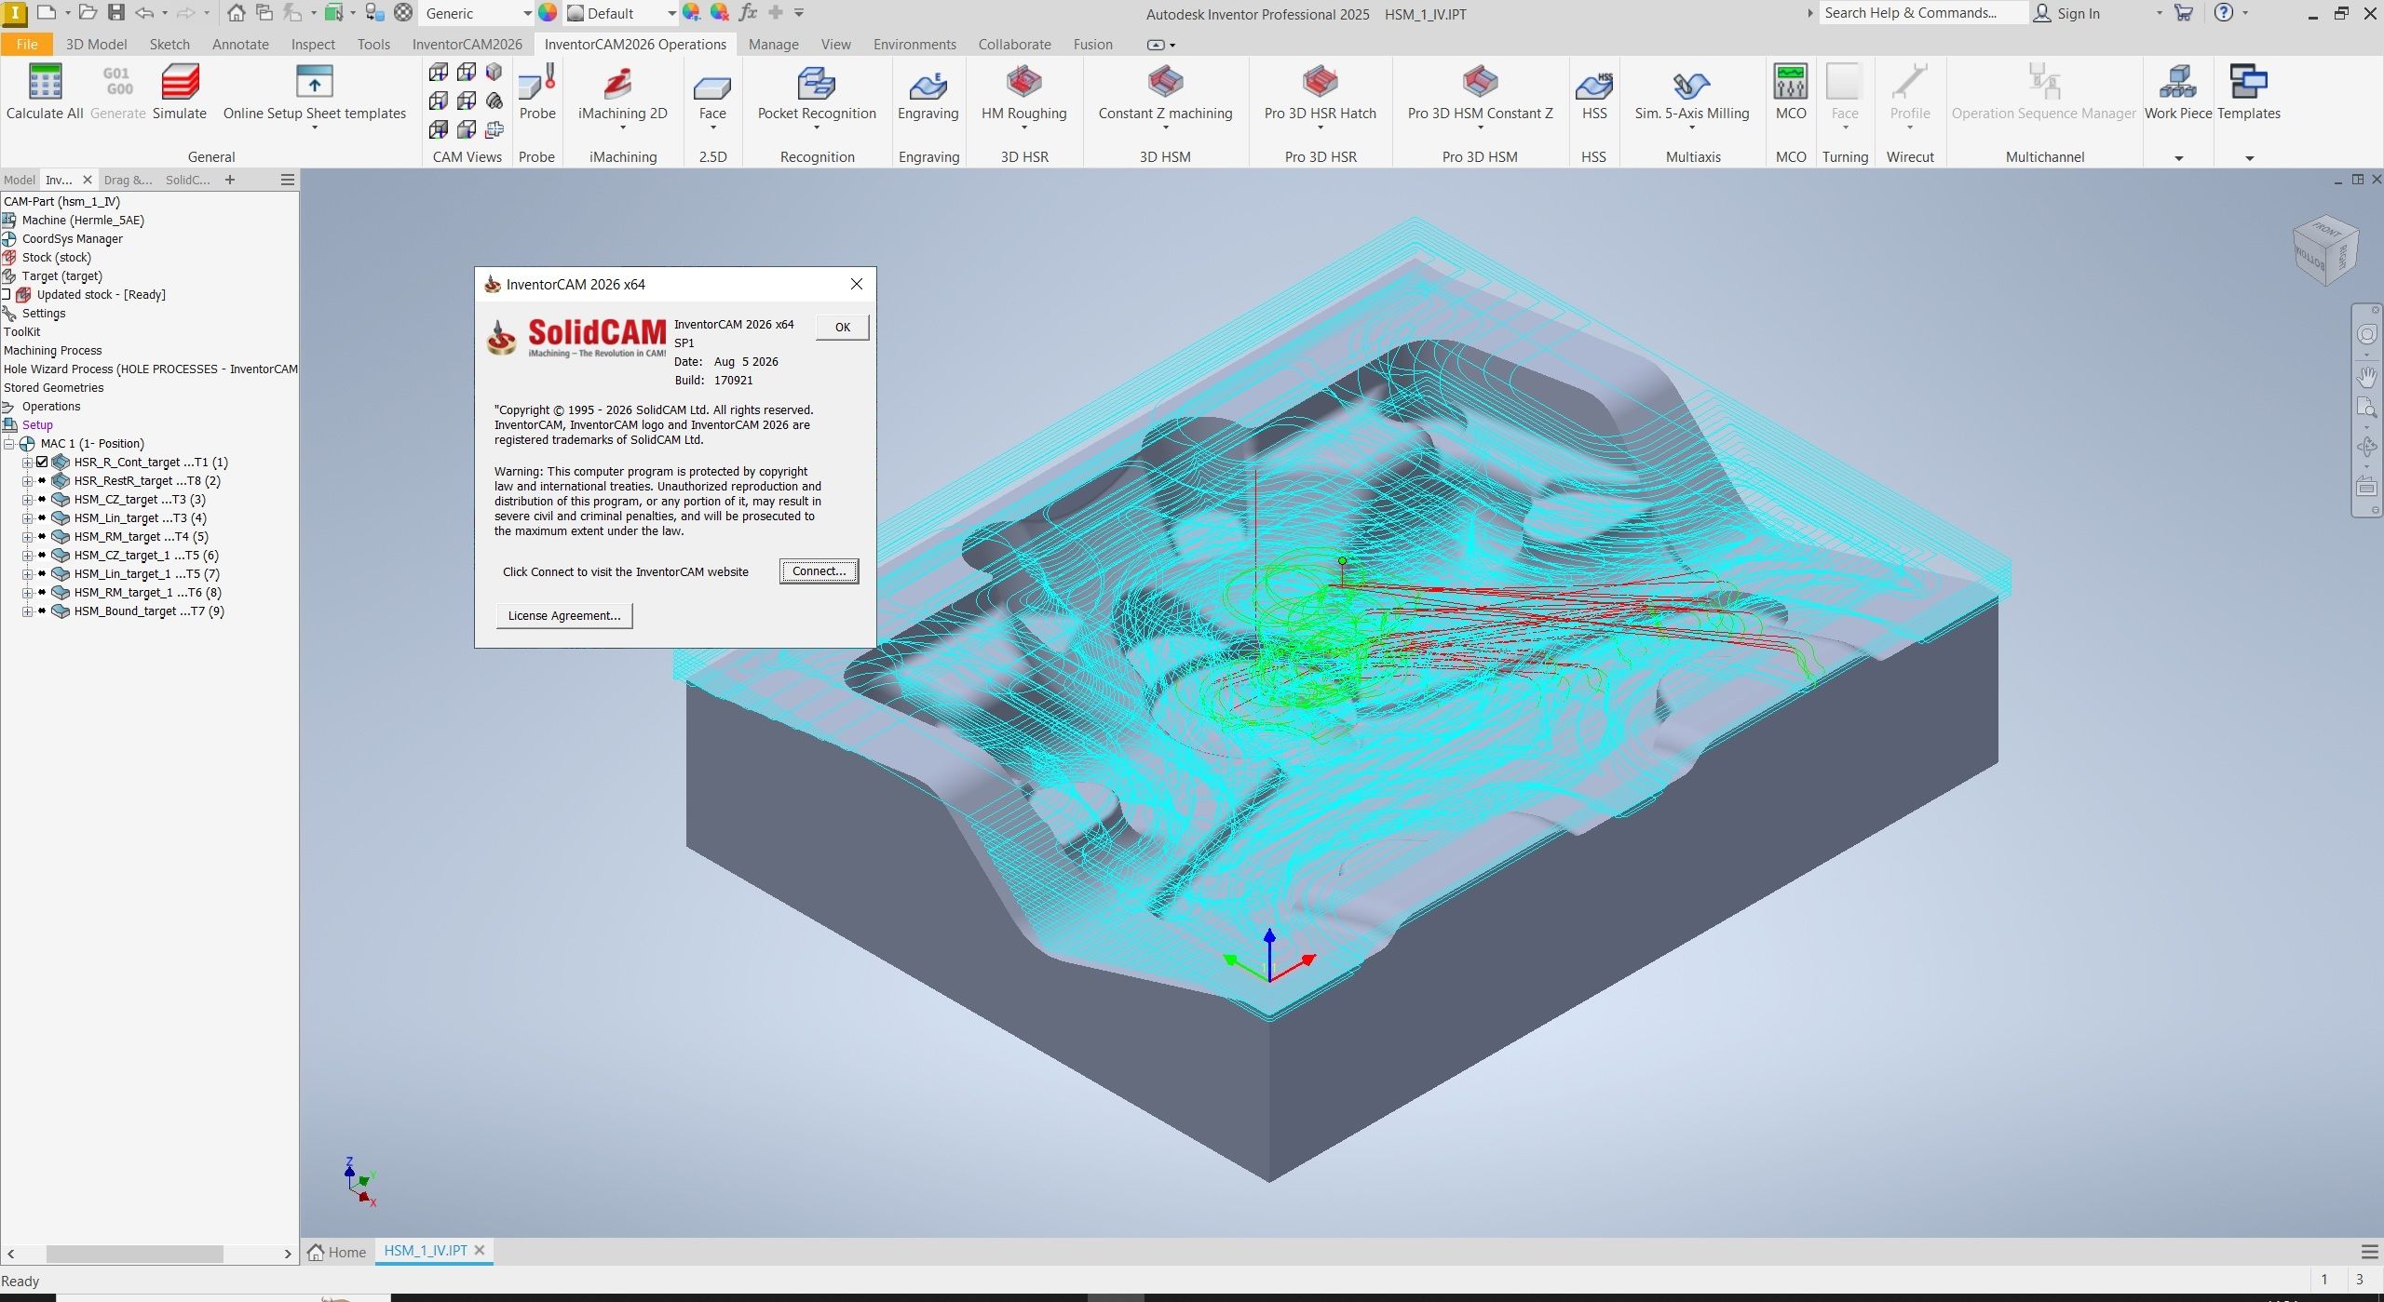Screen dimensions: 2384x1302
Task: Click the Connect... button
Action: point(819,571)
